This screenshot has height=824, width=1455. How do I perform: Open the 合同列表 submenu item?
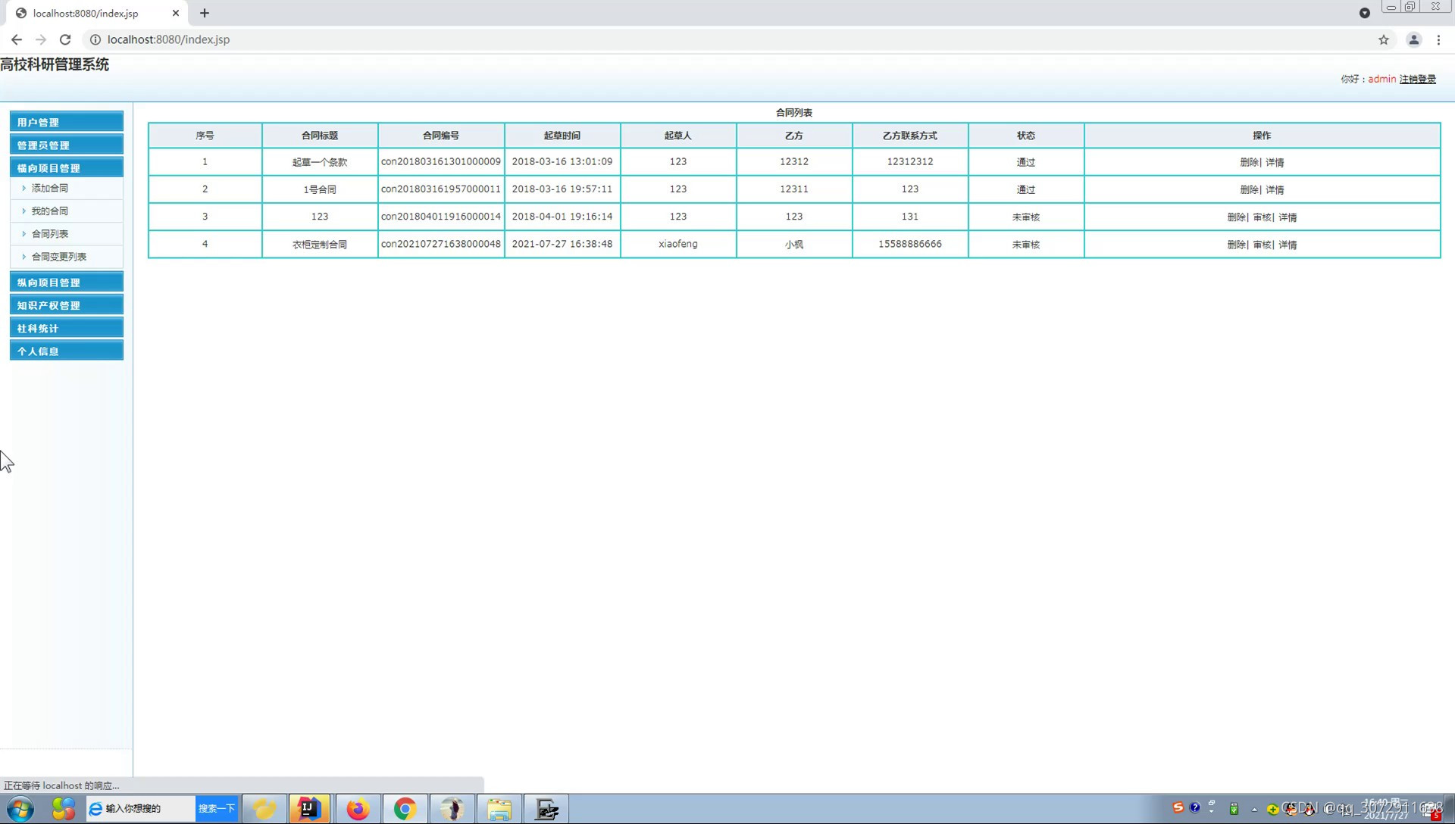pos(50,233)
